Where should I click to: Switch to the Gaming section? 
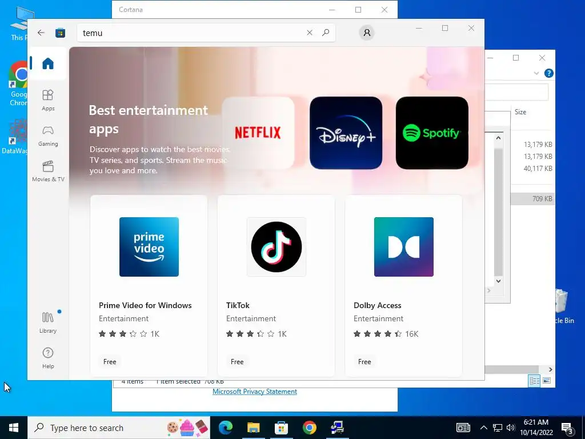coord(48,136)
